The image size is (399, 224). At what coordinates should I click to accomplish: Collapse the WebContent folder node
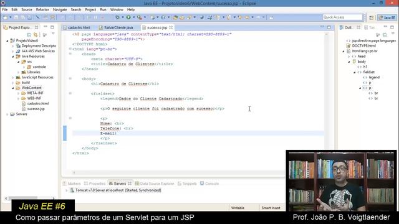[13, 88]
